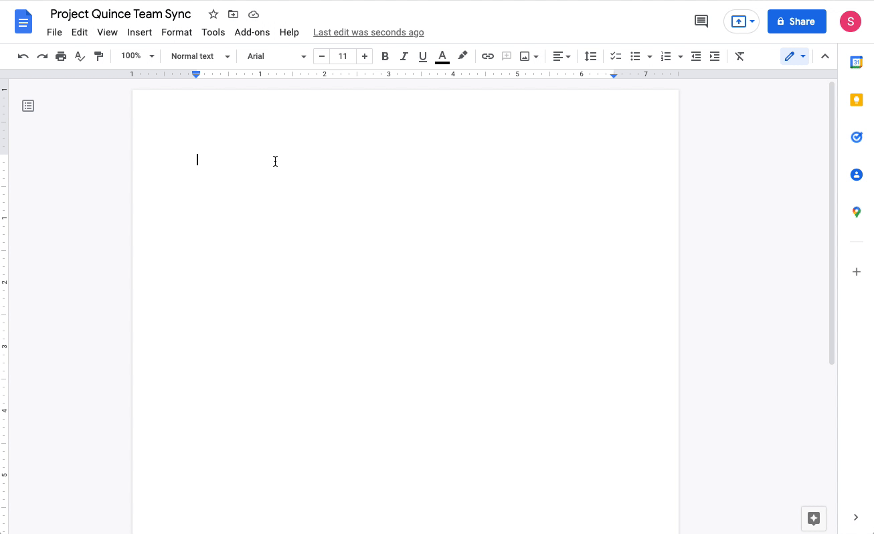This screenshot has width=874, height=534.
Task: Open the Insert menu
Action: click(x=139, y=32)
